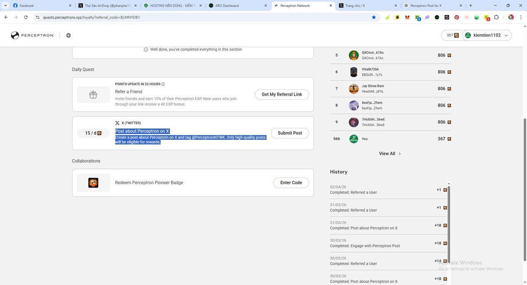Image resolution: width=527 pixels, height=285 pixels.
Task: Open the extension with red 1 badge
Action: pos(487,18)
